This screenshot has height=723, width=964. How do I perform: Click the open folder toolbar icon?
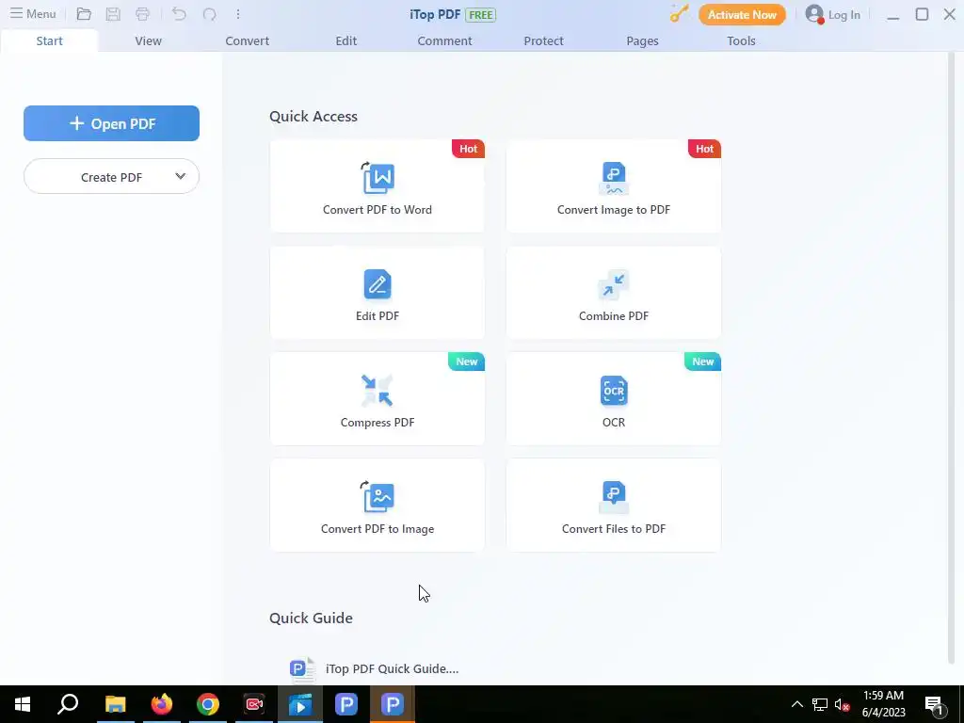(84, 14)
